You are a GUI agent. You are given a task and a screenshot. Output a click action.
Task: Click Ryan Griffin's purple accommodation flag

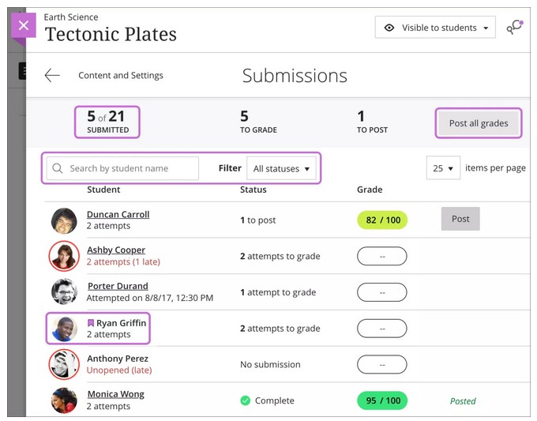coord(91,323)
